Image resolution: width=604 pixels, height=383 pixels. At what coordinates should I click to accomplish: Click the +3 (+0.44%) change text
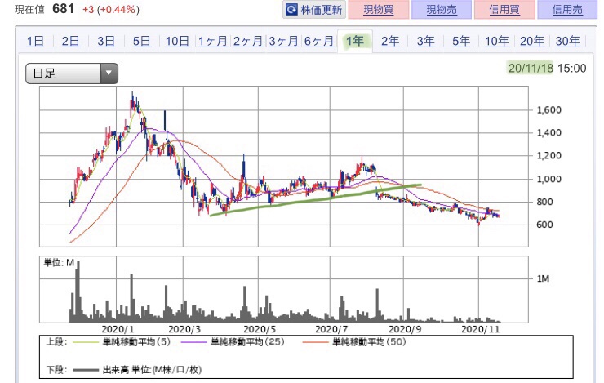coord(111,9)
